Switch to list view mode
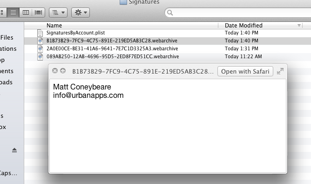The image size is (311, 184). click(13, 13)
